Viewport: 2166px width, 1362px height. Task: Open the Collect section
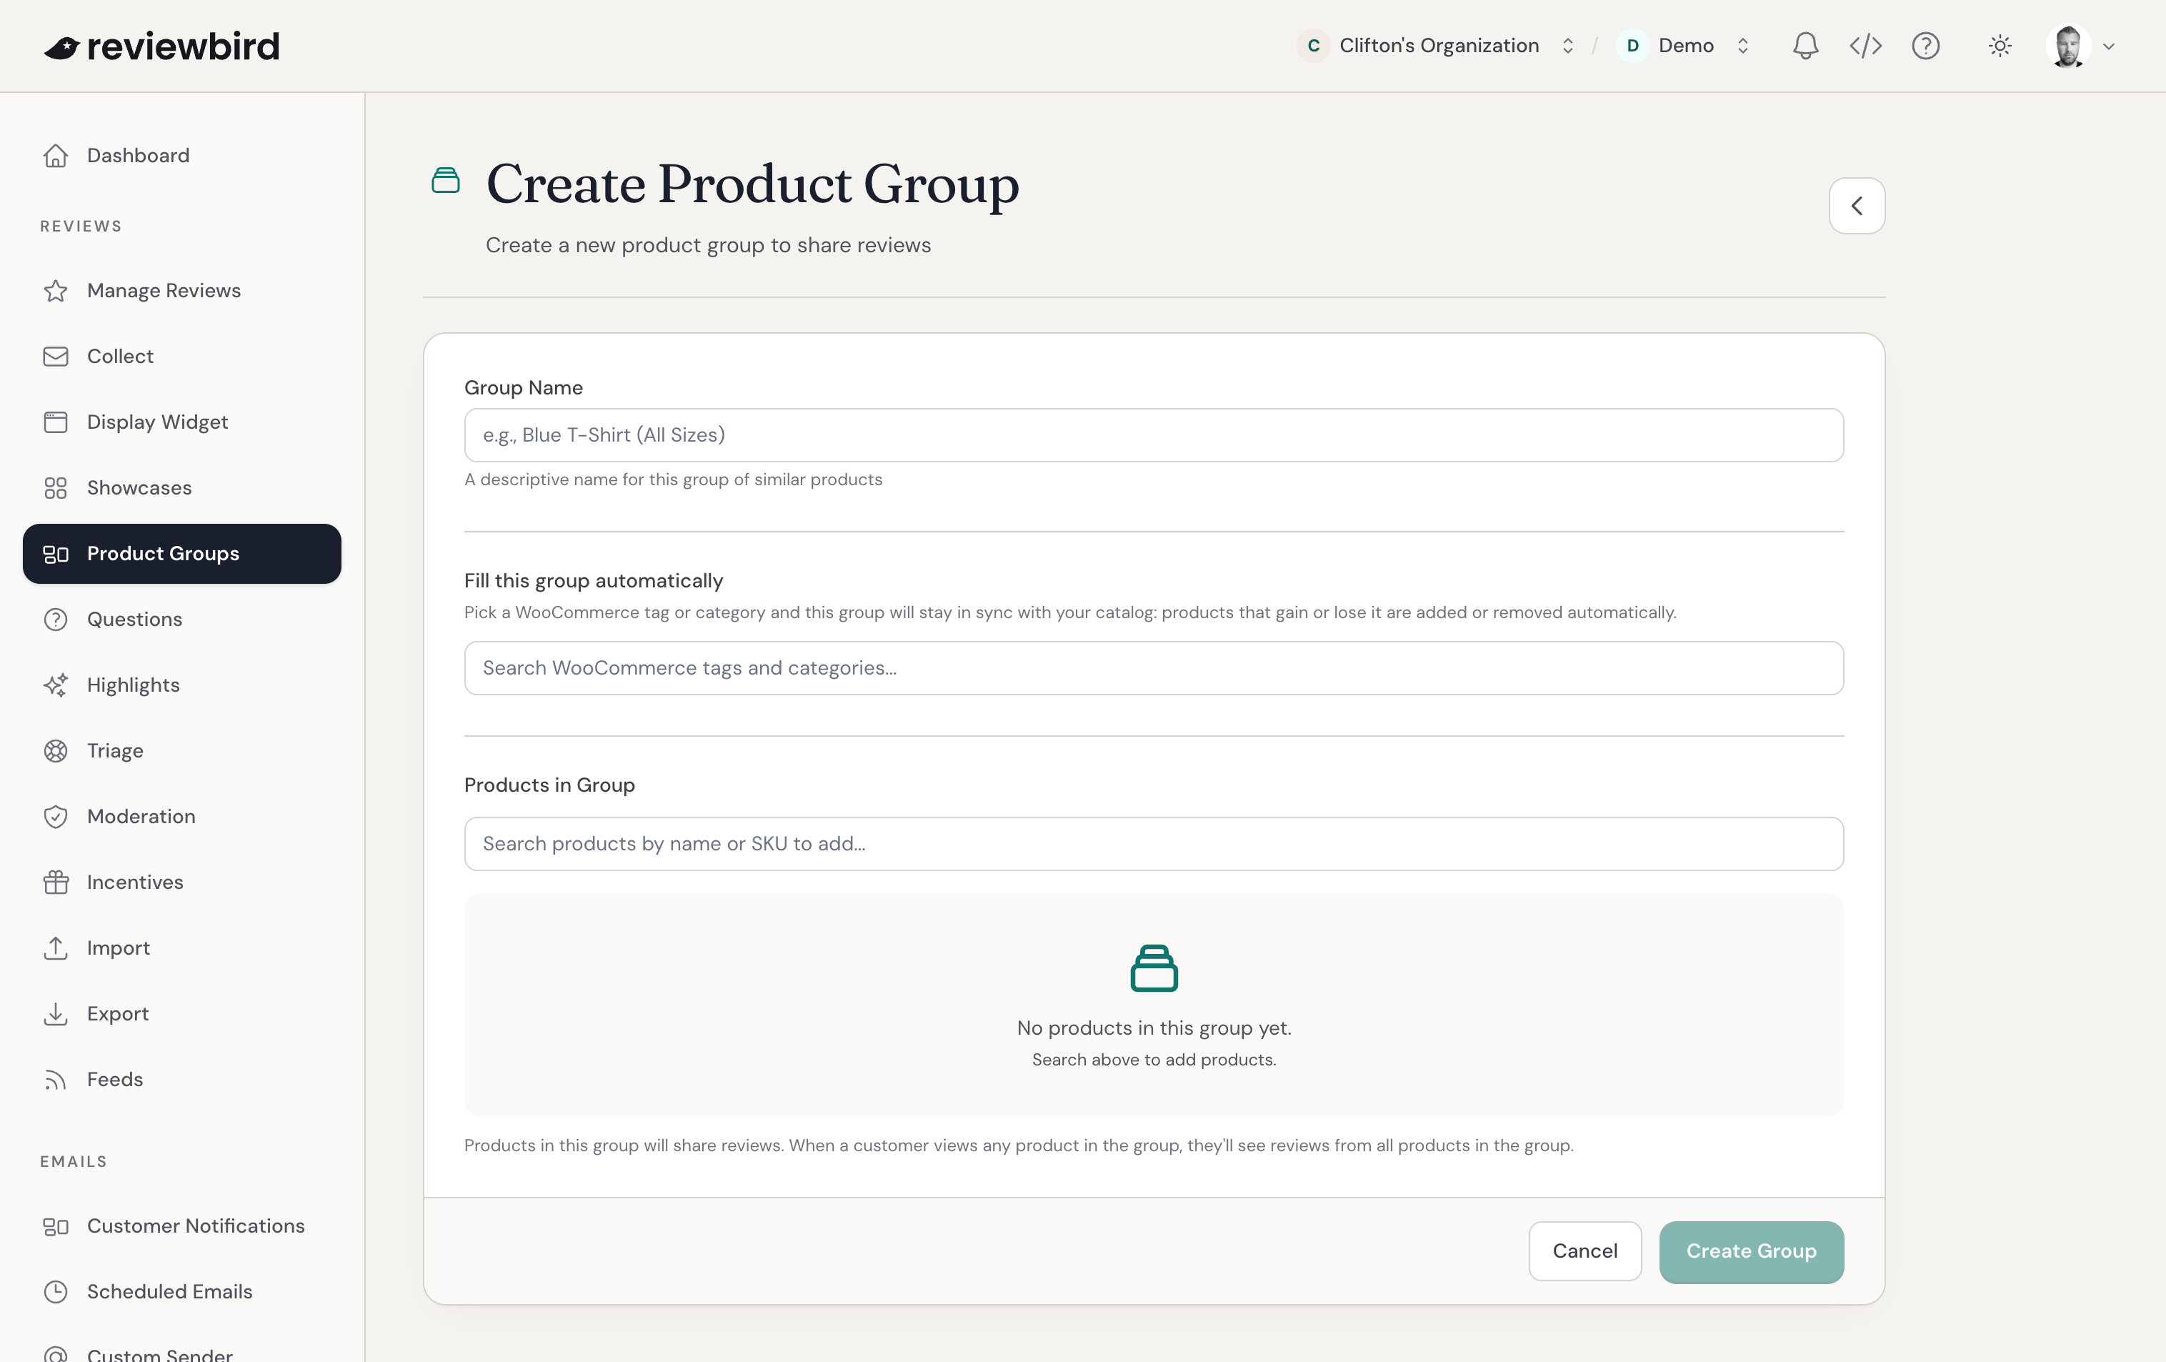click(x=181, y=357)
